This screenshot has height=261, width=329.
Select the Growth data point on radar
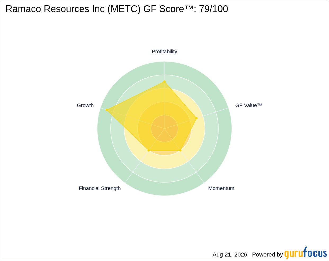[107, 110]
